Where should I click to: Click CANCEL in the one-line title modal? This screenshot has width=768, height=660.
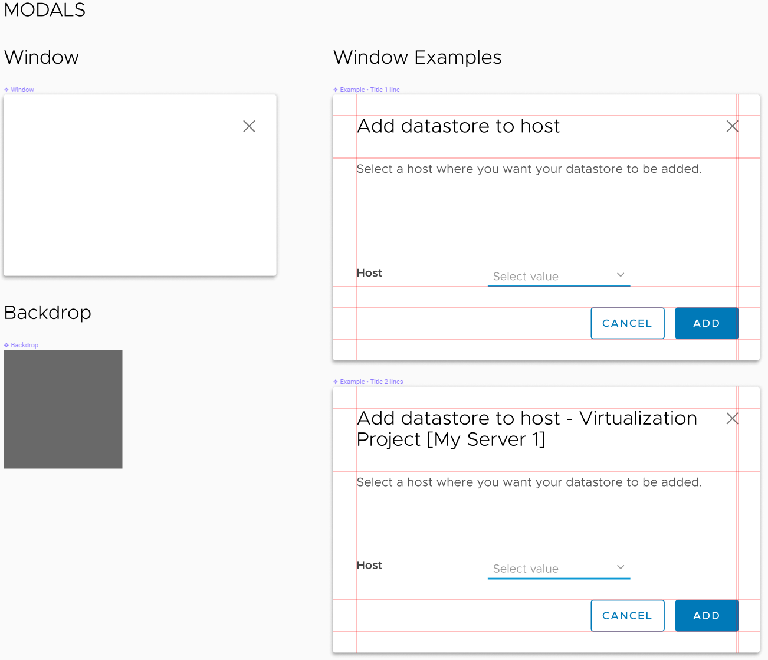(628, 323)
